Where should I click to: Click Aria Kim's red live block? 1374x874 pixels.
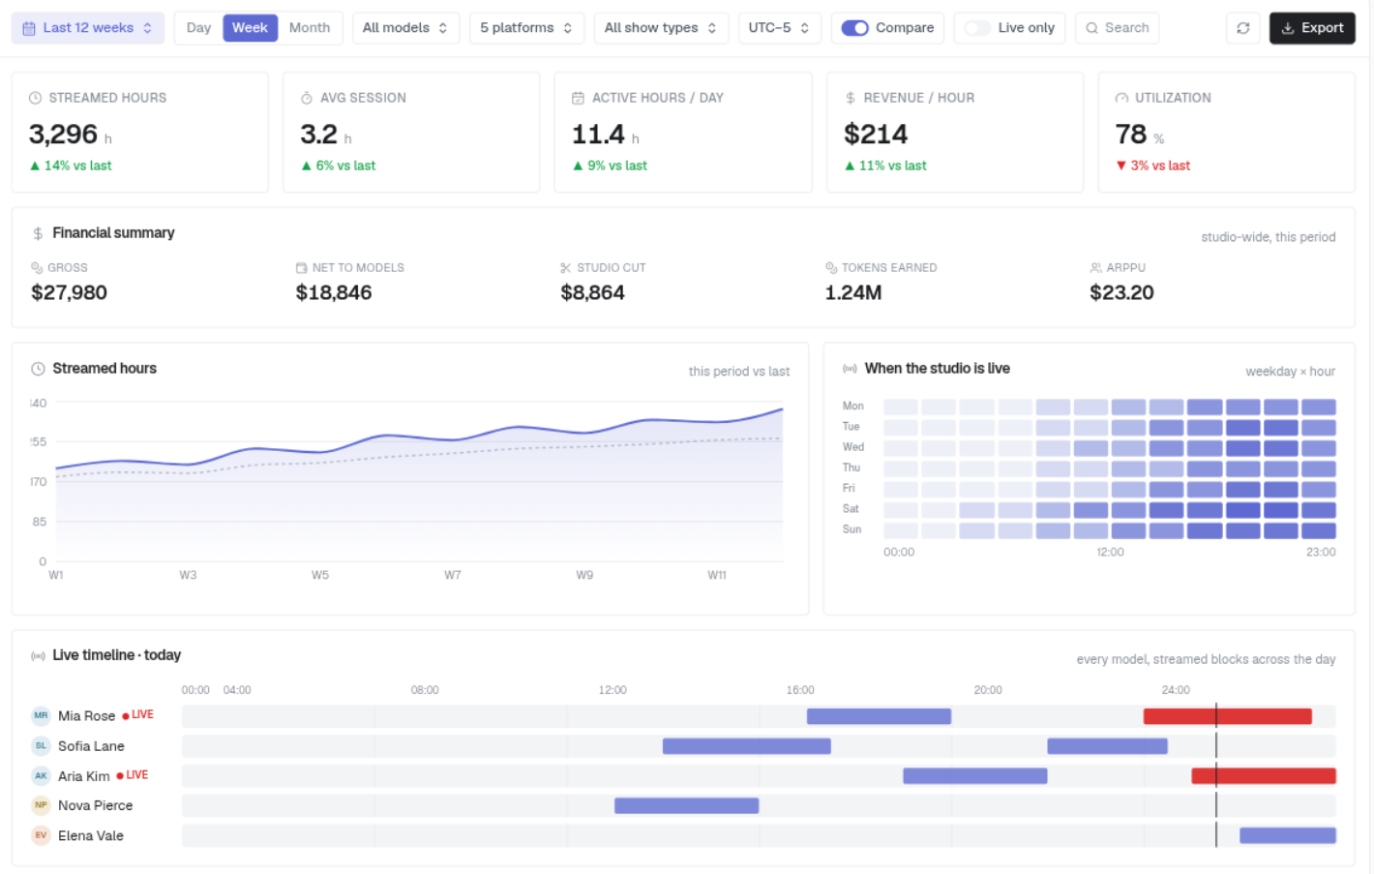click(x=1264, y=776)
